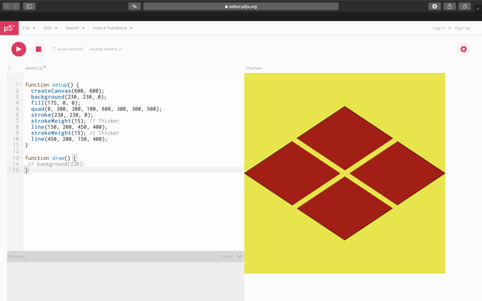482x301 pixels.
Task: Go forward in browser history
Action: [16, 6]
